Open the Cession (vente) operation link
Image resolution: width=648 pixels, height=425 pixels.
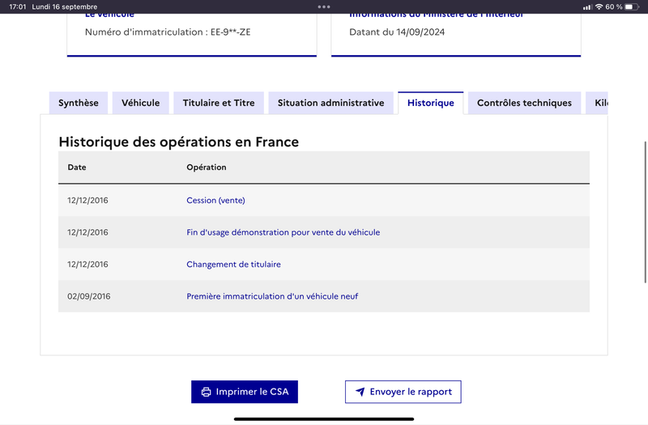[x=215, y=200]
